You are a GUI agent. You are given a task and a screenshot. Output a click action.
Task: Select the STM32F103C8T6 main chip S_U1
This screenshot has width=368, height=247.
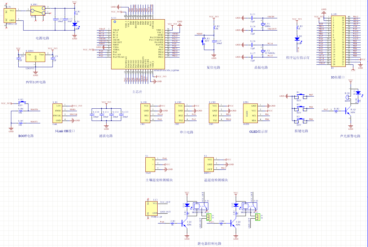(139, 44)
